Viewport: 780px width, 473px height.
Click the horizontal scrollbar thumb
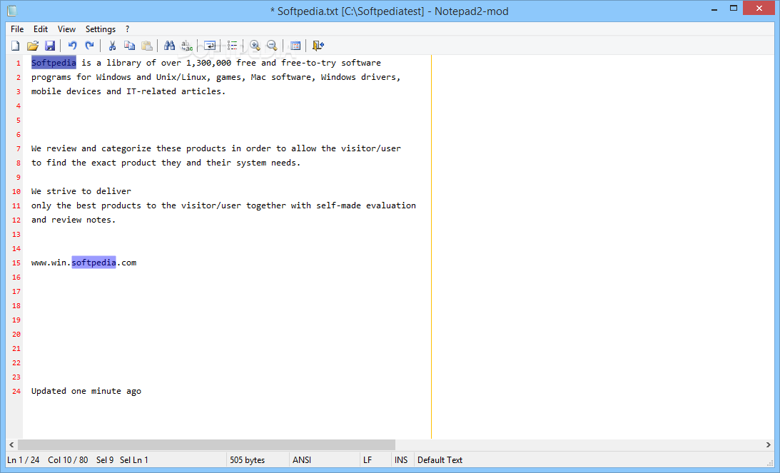point(206,444)
